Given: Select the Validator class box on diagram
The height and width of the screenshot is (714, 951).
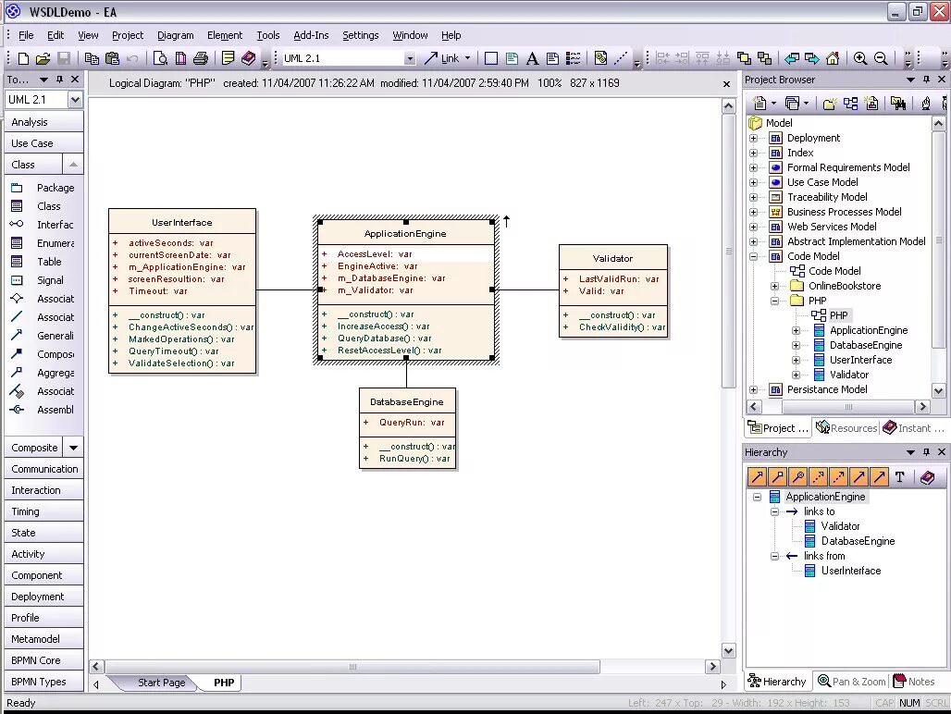Looking at the screenshot, I should [x=613, y=291].
